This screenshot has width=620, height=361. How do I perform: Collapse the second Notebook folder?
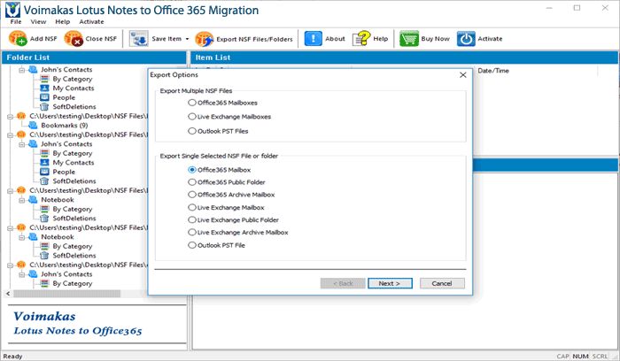point(22,237)
